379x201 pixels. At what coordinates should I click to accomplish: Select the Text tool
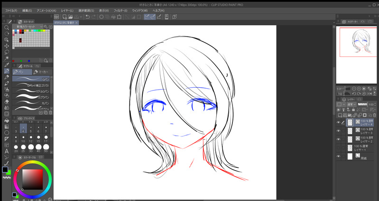tap(7, 150)
